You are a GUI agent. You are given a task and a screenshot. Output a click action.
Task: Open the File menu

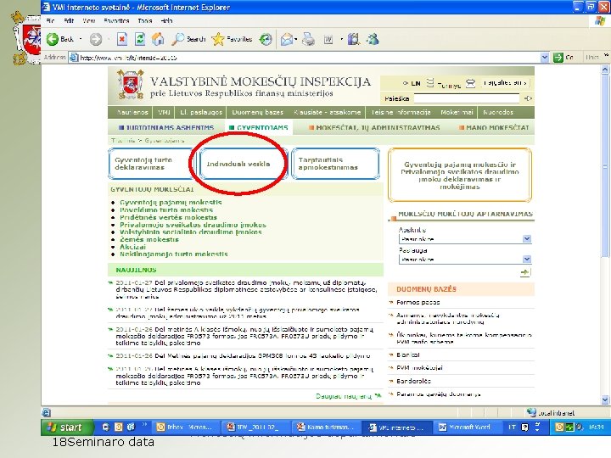coord(51,20)
